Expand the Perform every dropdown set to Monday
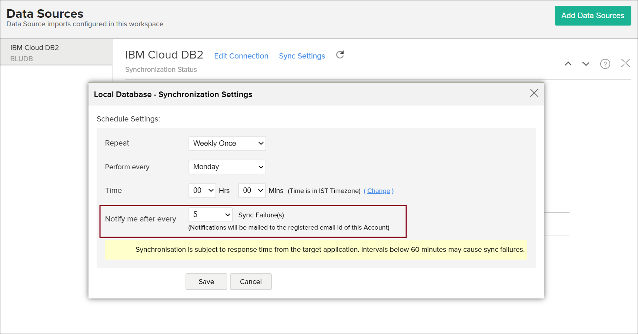Viewport: 638px width, 334px height. tap(227, 167)
